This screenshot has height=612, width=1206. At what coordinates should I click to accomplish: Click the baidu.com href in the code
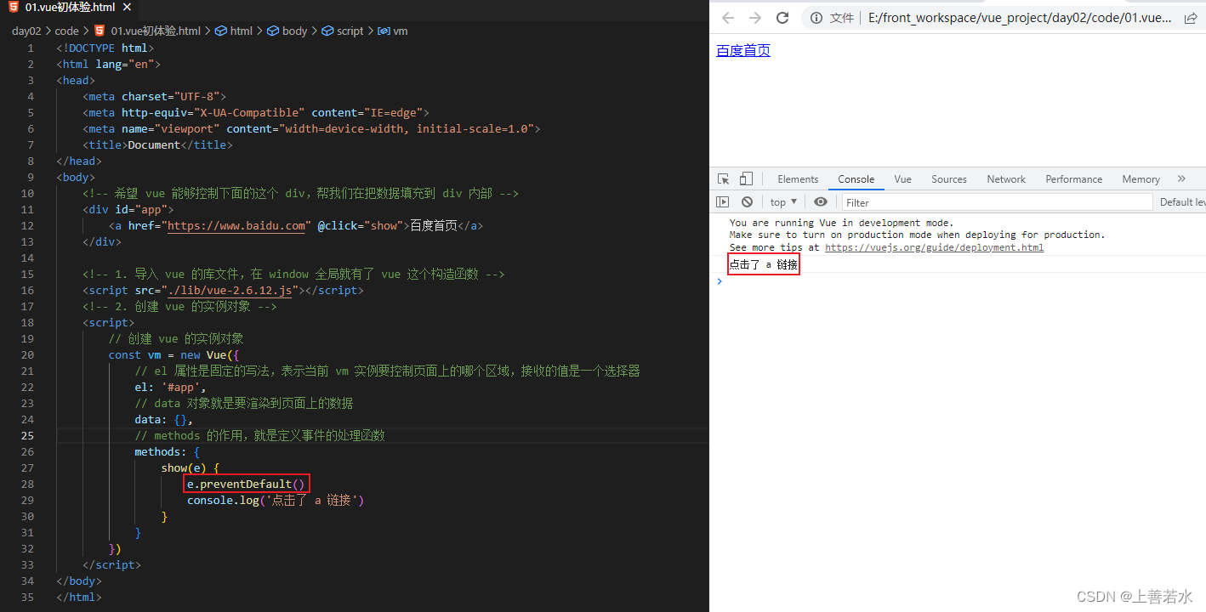[x=236, y=226]
